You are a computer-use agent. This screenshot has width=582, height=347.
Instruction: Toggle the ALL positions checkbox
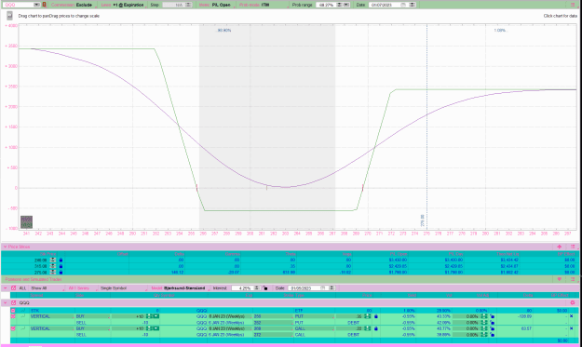tap(13, 288)
